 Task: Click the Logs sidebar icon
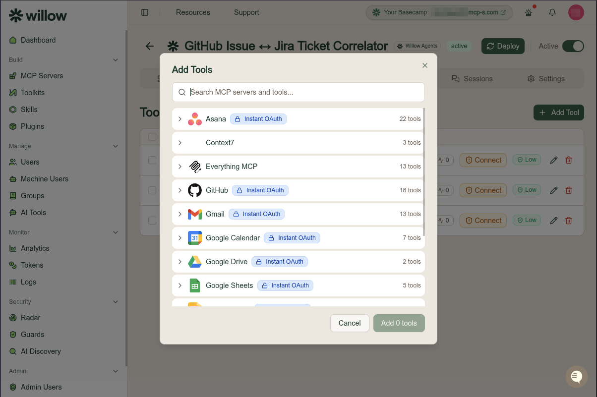click(13, 282)
